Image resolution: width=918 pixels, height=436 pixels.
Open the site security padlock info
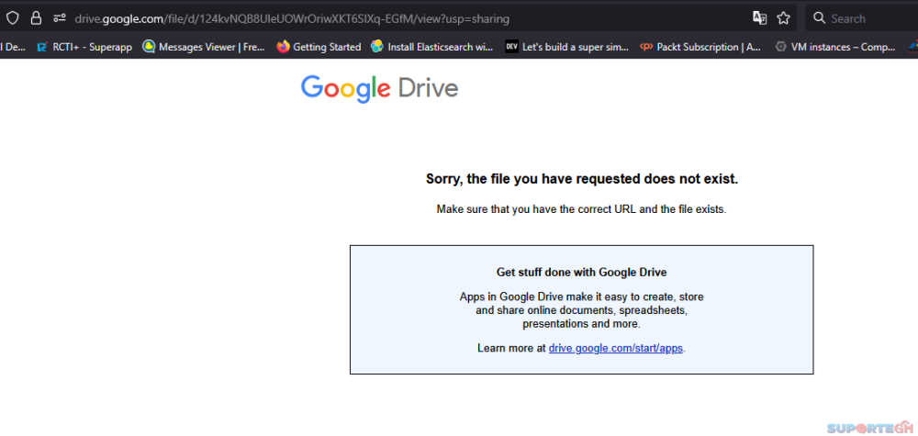[36, 17]
